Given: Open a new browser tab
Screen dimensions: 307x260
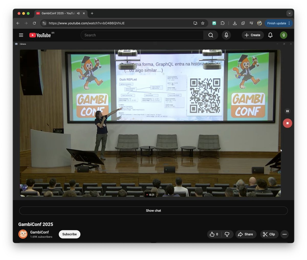Looking at the screenshot, I should 92,13.
